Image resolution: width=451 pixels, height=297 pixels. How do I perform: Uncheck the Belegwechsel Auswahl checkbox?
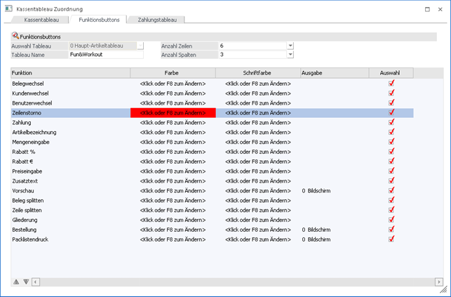pyautogui.click(x=391, y=84)
